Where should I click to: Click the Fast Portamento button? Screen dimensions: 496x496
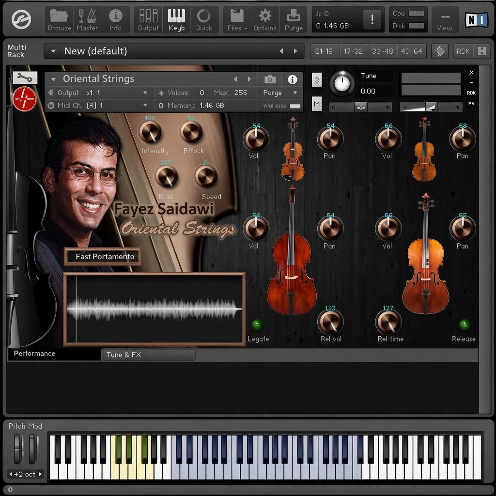103,257
